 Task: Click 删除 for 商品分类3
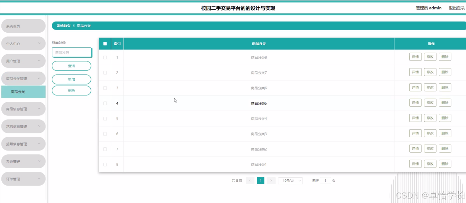coord(445,133)
